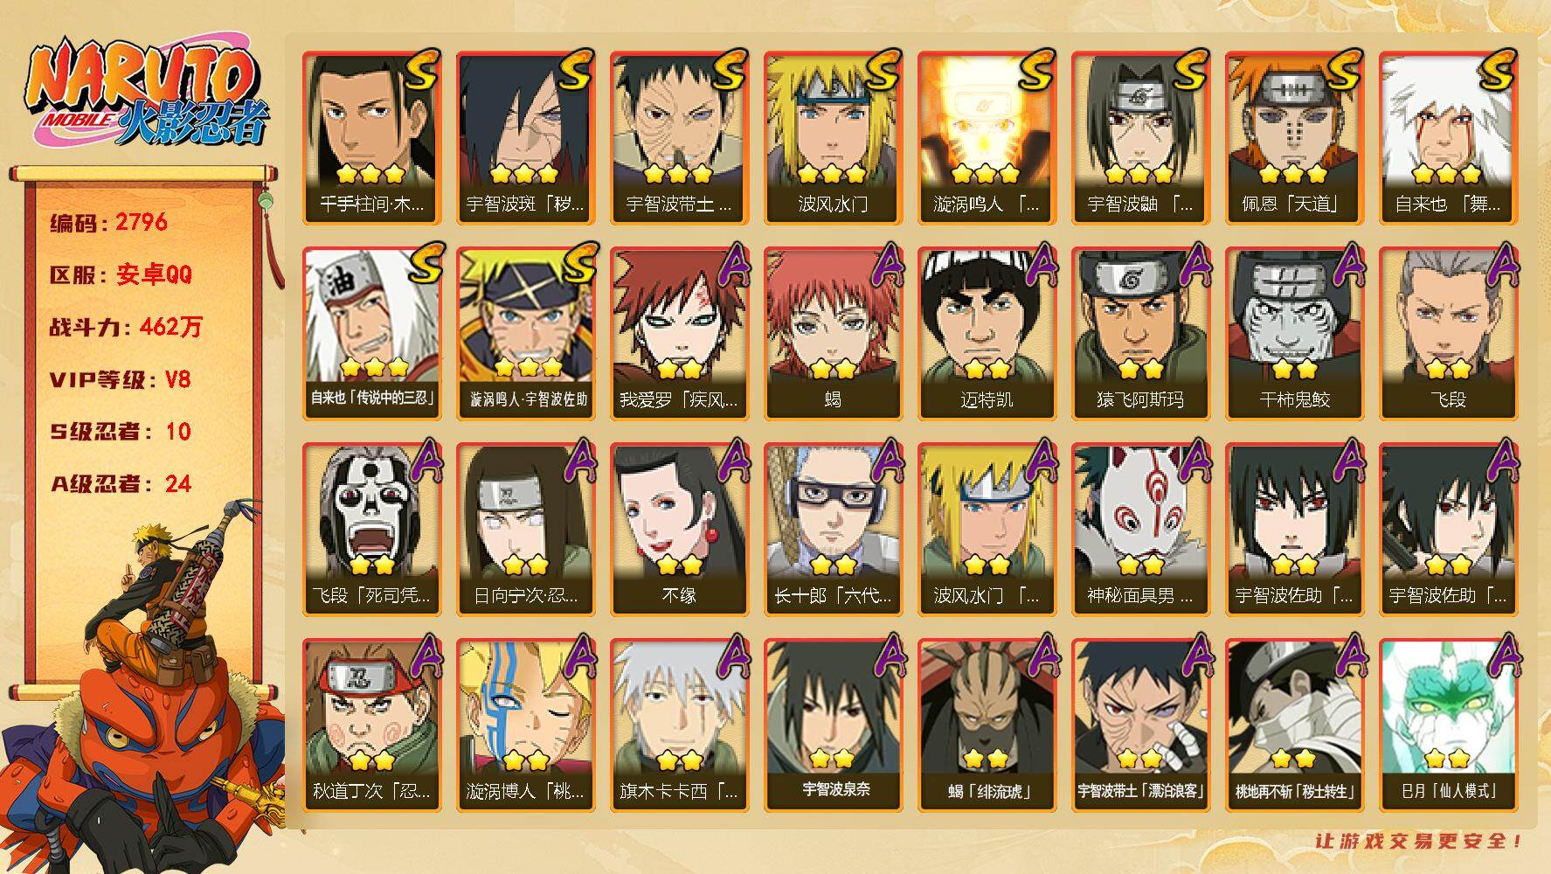1551x874 pixels.
Task: Open the 宇智波泉奈 ninja card
Action: click(833, 725)
